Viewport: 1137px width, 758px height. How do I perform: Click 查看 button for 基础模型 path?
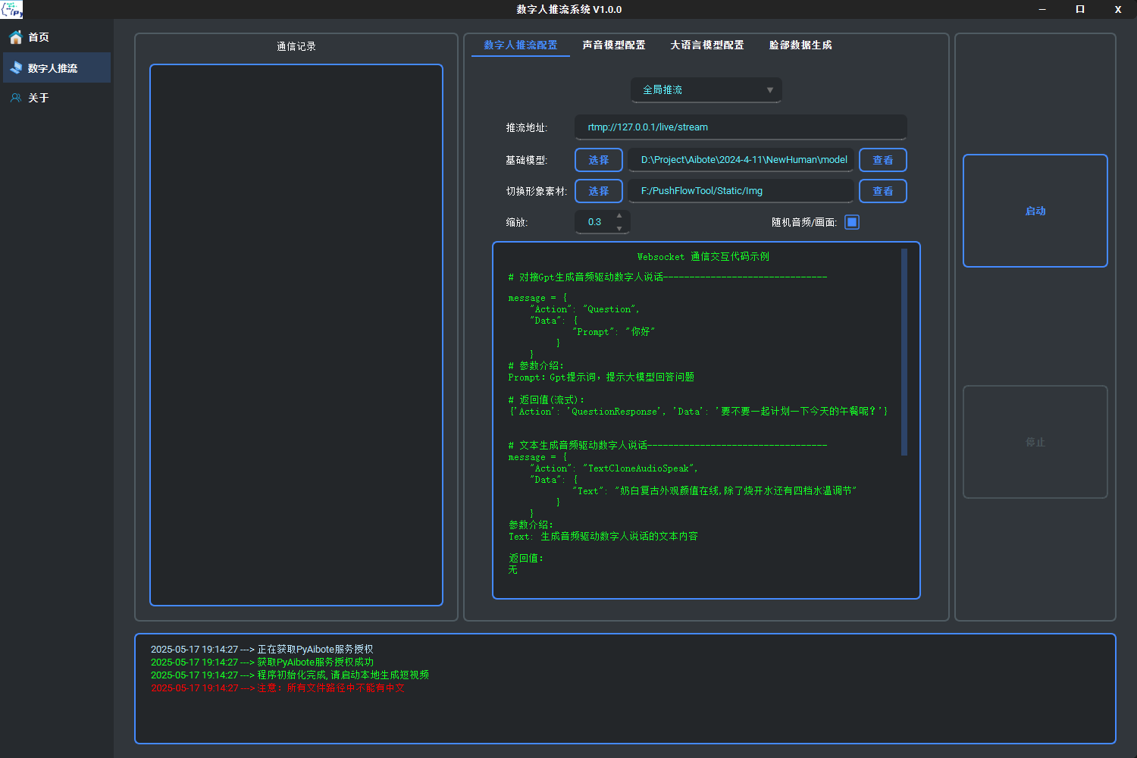point(882,160)
